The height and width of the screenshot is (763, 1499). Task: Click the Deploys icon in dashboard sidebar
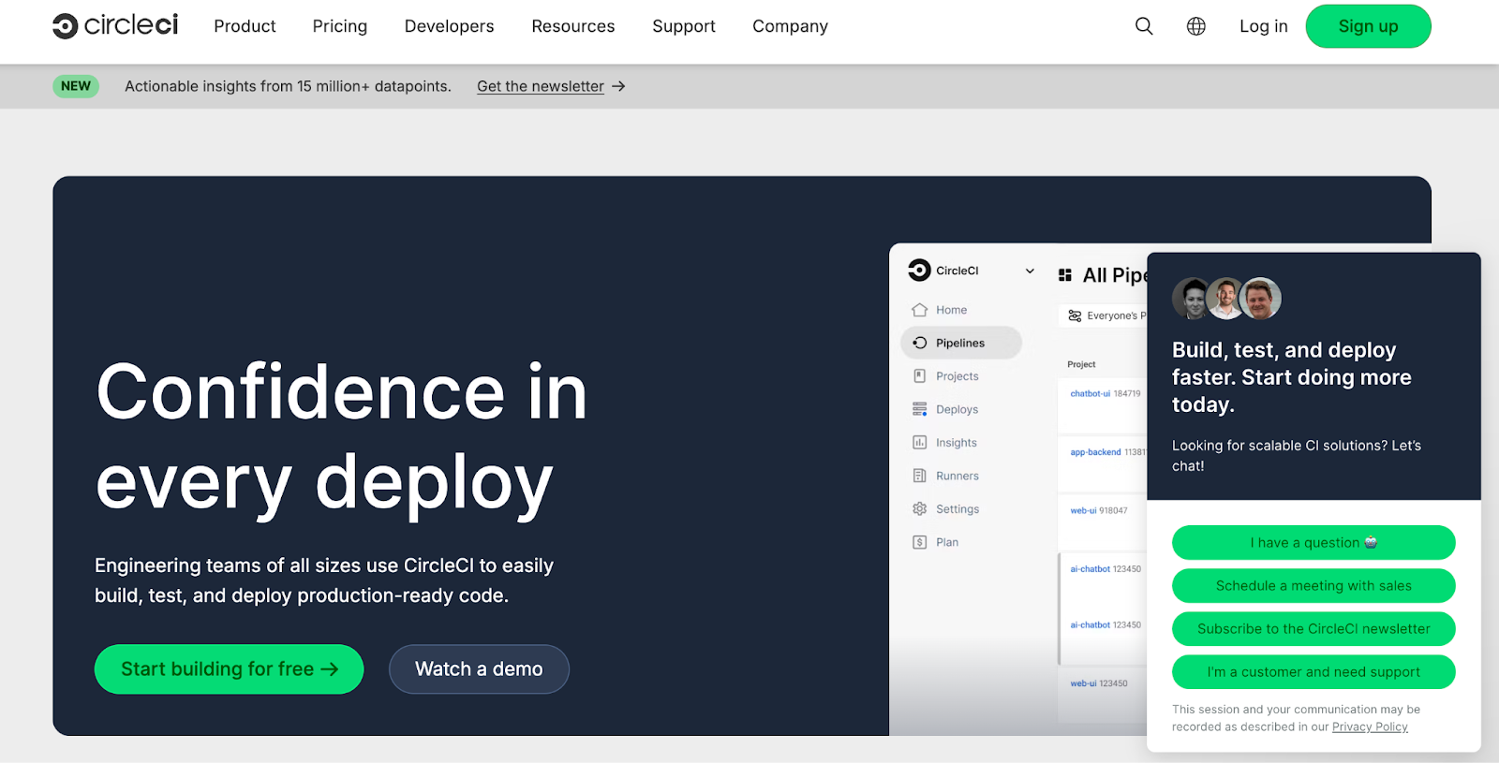pos(920,409)
